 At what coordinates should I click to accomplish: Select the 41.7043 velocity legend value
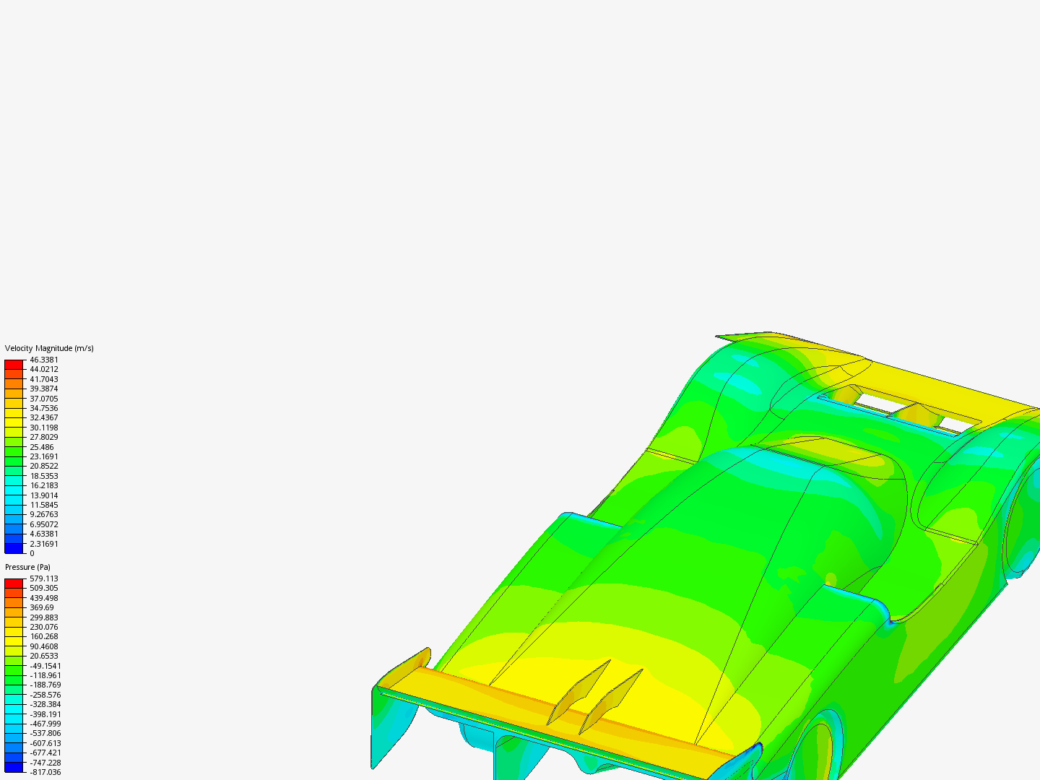[x=44, y=379]
